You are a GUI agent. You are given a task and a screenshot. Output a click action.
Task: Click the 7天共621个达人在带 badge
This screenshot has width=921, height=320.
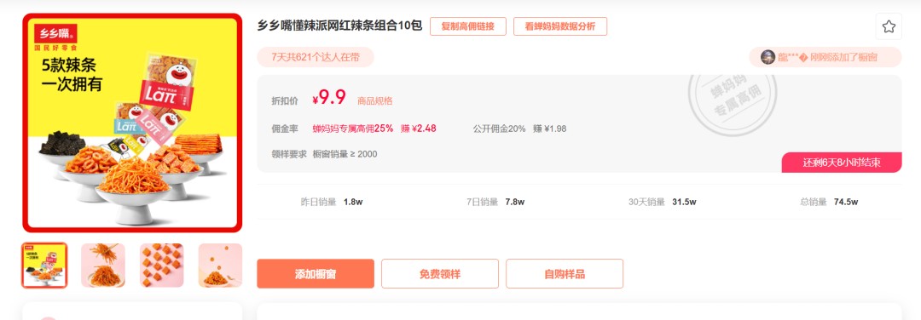coord(316,57)
